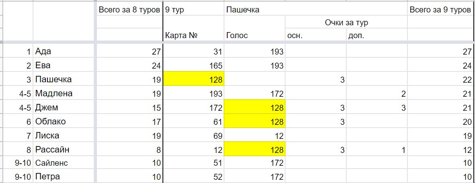Click the '9 тур' header cell
475x183 pixels.
tap(193, 10)
